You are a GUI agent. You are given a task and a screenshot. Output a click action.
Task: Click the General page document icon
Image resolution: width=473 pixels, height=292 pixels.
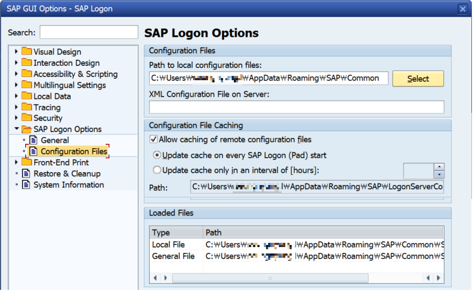pyautogui.click(x=33, y=140)
